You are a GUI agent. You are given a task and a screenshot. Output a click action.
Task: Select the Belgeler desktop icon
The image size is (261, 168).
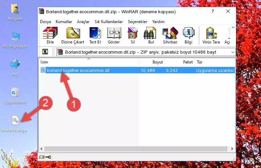[15, 13]
